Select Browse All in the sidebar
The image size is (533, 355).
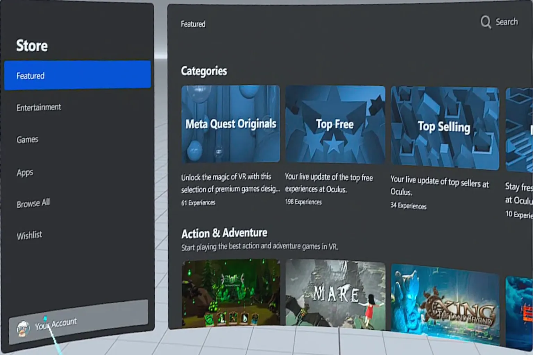pos(33,203)
